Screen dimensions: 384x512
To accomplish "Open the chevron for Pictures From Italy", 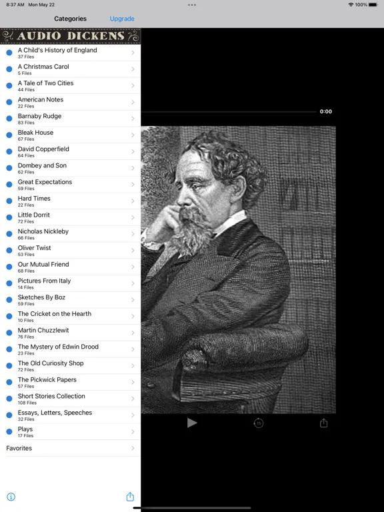I will (x=133, y=283).
